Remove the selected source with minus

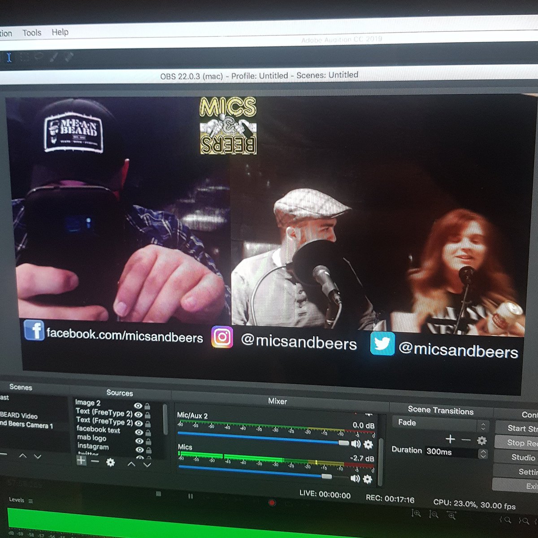[95, 461]
